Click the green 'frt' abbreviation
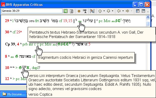The image size is (156, 98). 37,21
